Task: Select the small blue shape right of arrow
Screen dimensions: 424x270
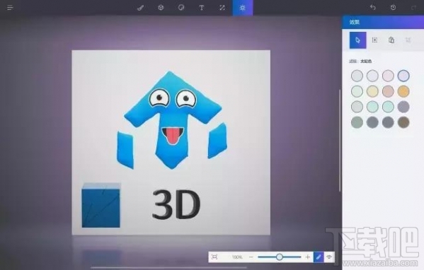Action: (x=217, y=141)
